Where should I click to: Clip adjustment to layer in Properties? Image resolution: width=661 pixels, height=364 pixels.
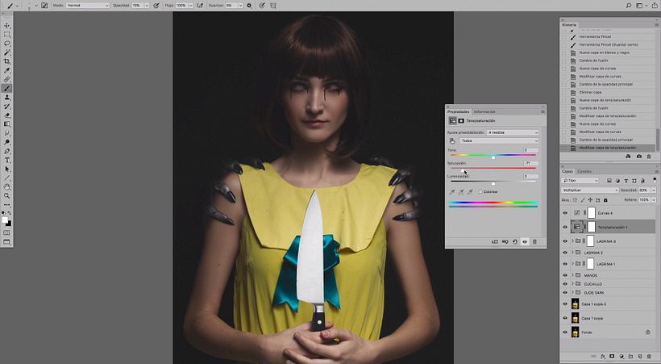[495, 242]
